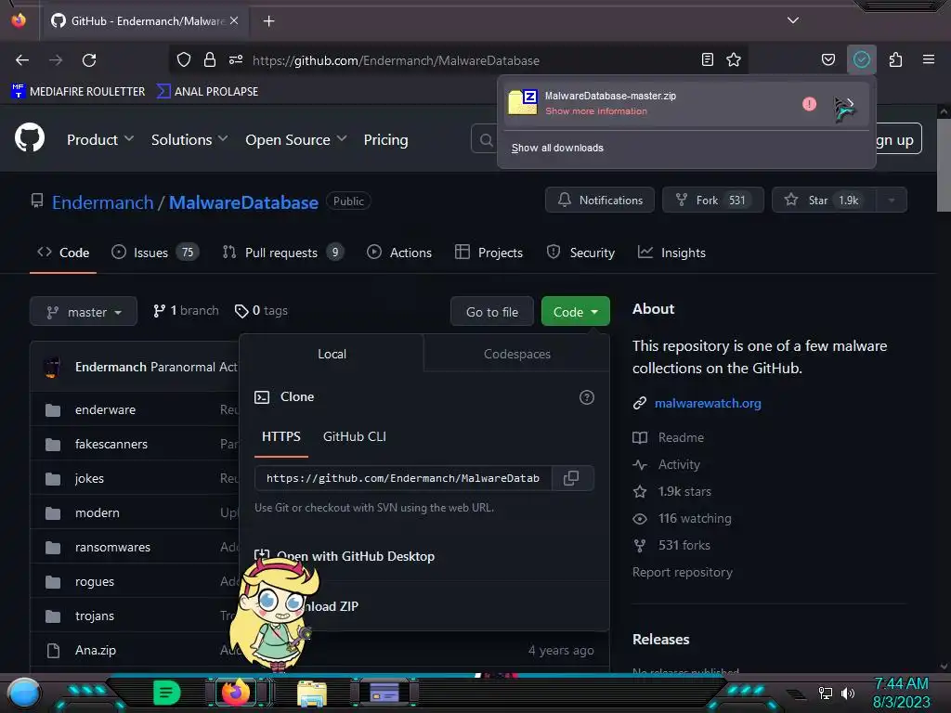This screenshot has width=951, height=713.
Task: Click the Notifications button
Action: click(599, 201)
